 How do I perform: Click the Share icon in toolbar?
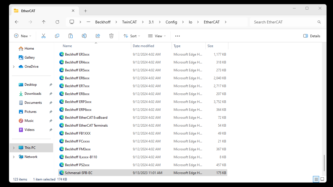[98, 36]
